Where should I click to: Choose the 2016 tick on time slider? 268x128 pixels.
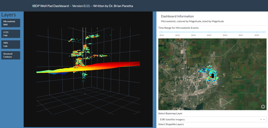[x=225, y=32]
